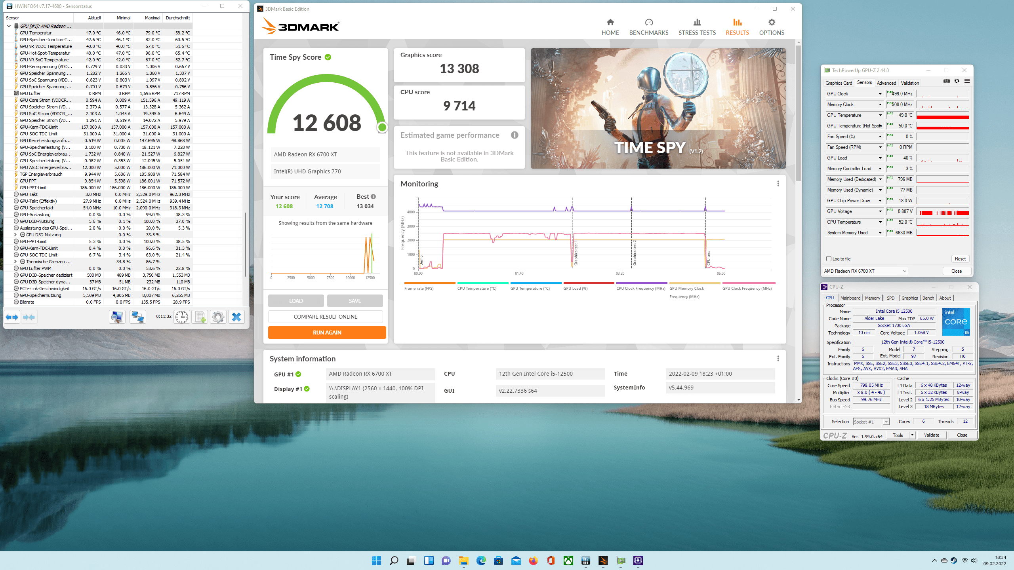
Task: Open OPTIONS in 3DMark navigation
Action: click(x=772, y=27)
